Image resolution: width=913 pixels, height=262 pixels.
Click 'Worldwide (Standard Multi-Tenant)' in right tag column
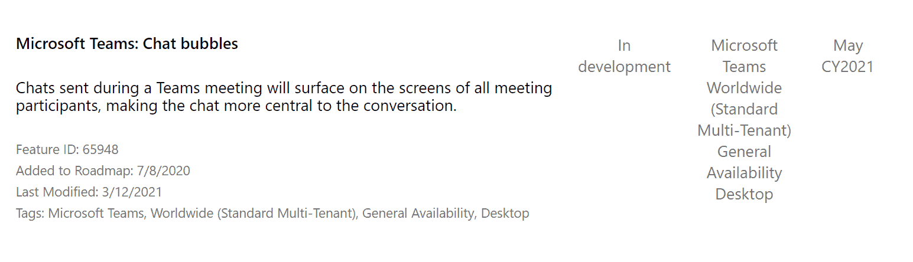point(745,109)
